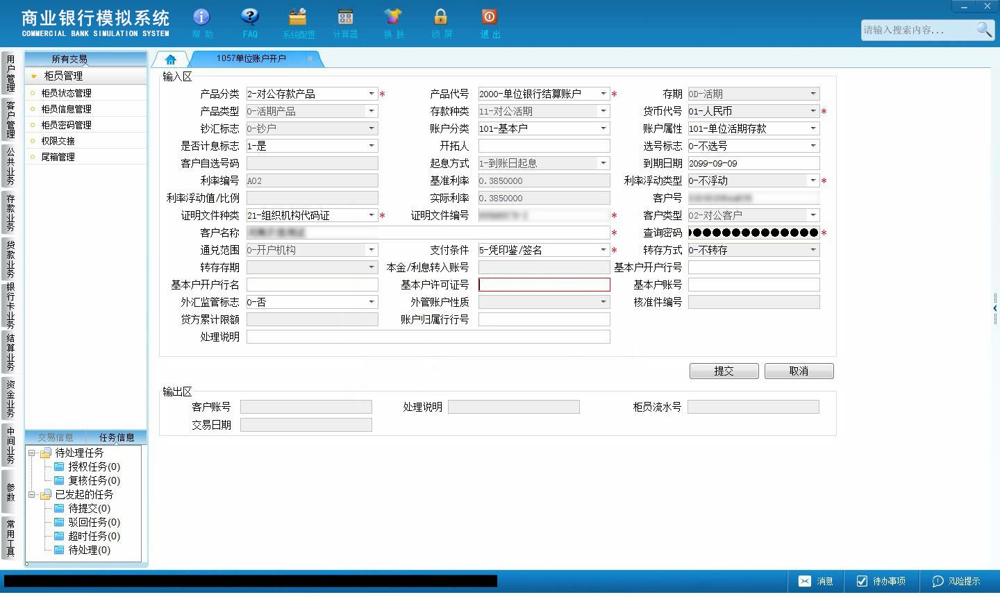Collapse the 待处理任务 tree node
The height and width of the screenshot is (597, 1000).
(x=32, y=453)
